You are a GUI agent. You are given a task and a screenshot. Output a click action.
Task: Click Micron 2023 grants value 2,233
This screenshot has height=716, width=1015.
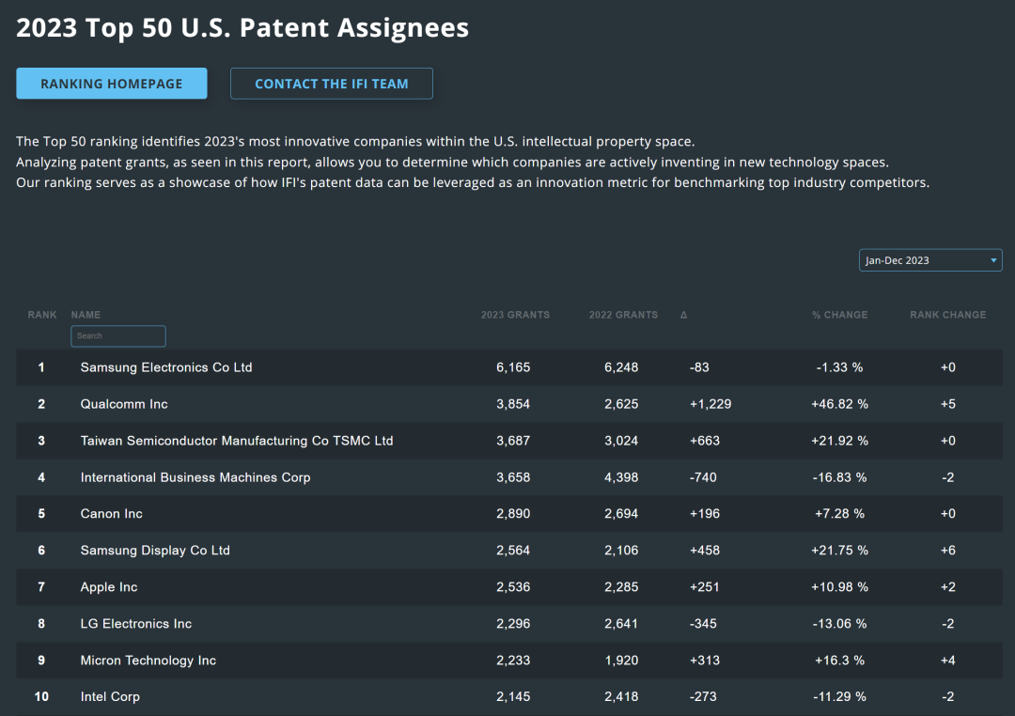pos(513,661)
